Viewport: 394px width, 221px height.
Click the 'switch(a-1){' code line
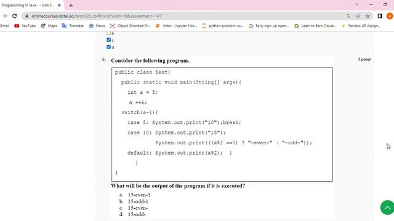[140, 112]
